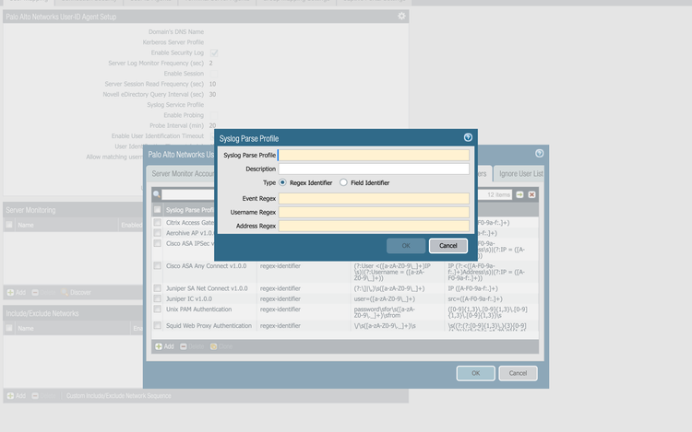Click the Delete button in profile list toolbar
This screenshot has width=692, height=432.
pos(192,346)
